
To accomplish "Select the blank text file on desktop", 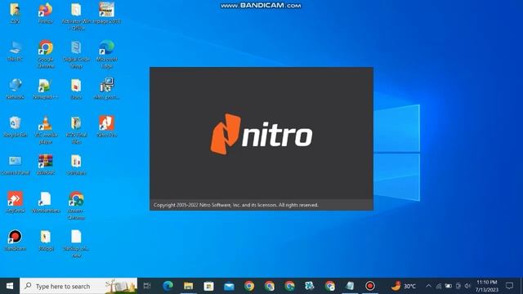I will coord(76,243).
